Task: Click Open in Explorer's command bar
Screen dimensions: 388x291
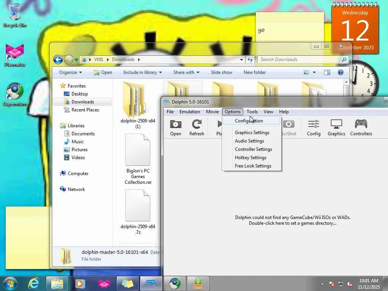Action: click(103, 72)
